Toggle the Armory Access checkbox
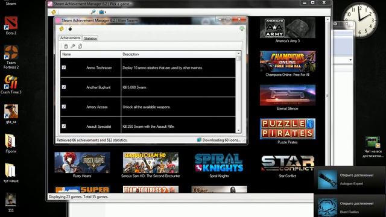 pyautogui.click(x=64, y=107)
